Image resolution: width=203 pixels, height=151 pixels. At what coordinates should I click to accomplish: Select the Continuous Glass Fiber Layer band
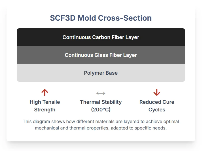(101, 55)
